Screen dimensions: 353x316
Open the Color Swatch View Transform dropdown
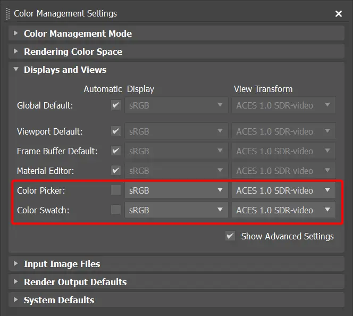[x=283, y=210]
